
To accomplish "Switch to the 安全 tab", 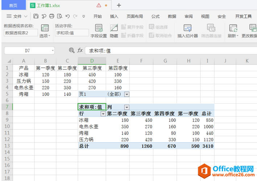I will (x=222, y=16).
